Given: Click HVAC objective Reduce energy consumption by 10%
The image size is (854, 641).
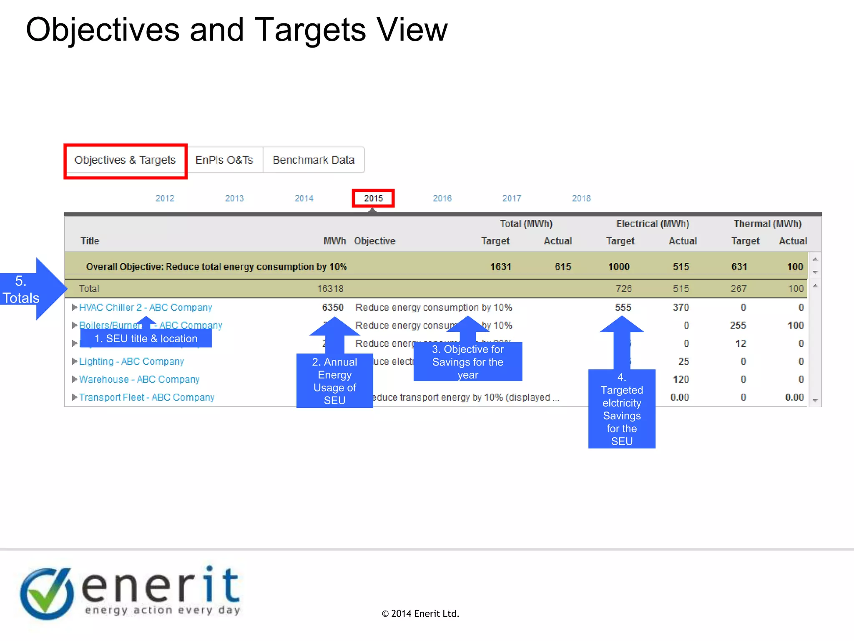Looking at the screenshot, I should click(434, 308).
